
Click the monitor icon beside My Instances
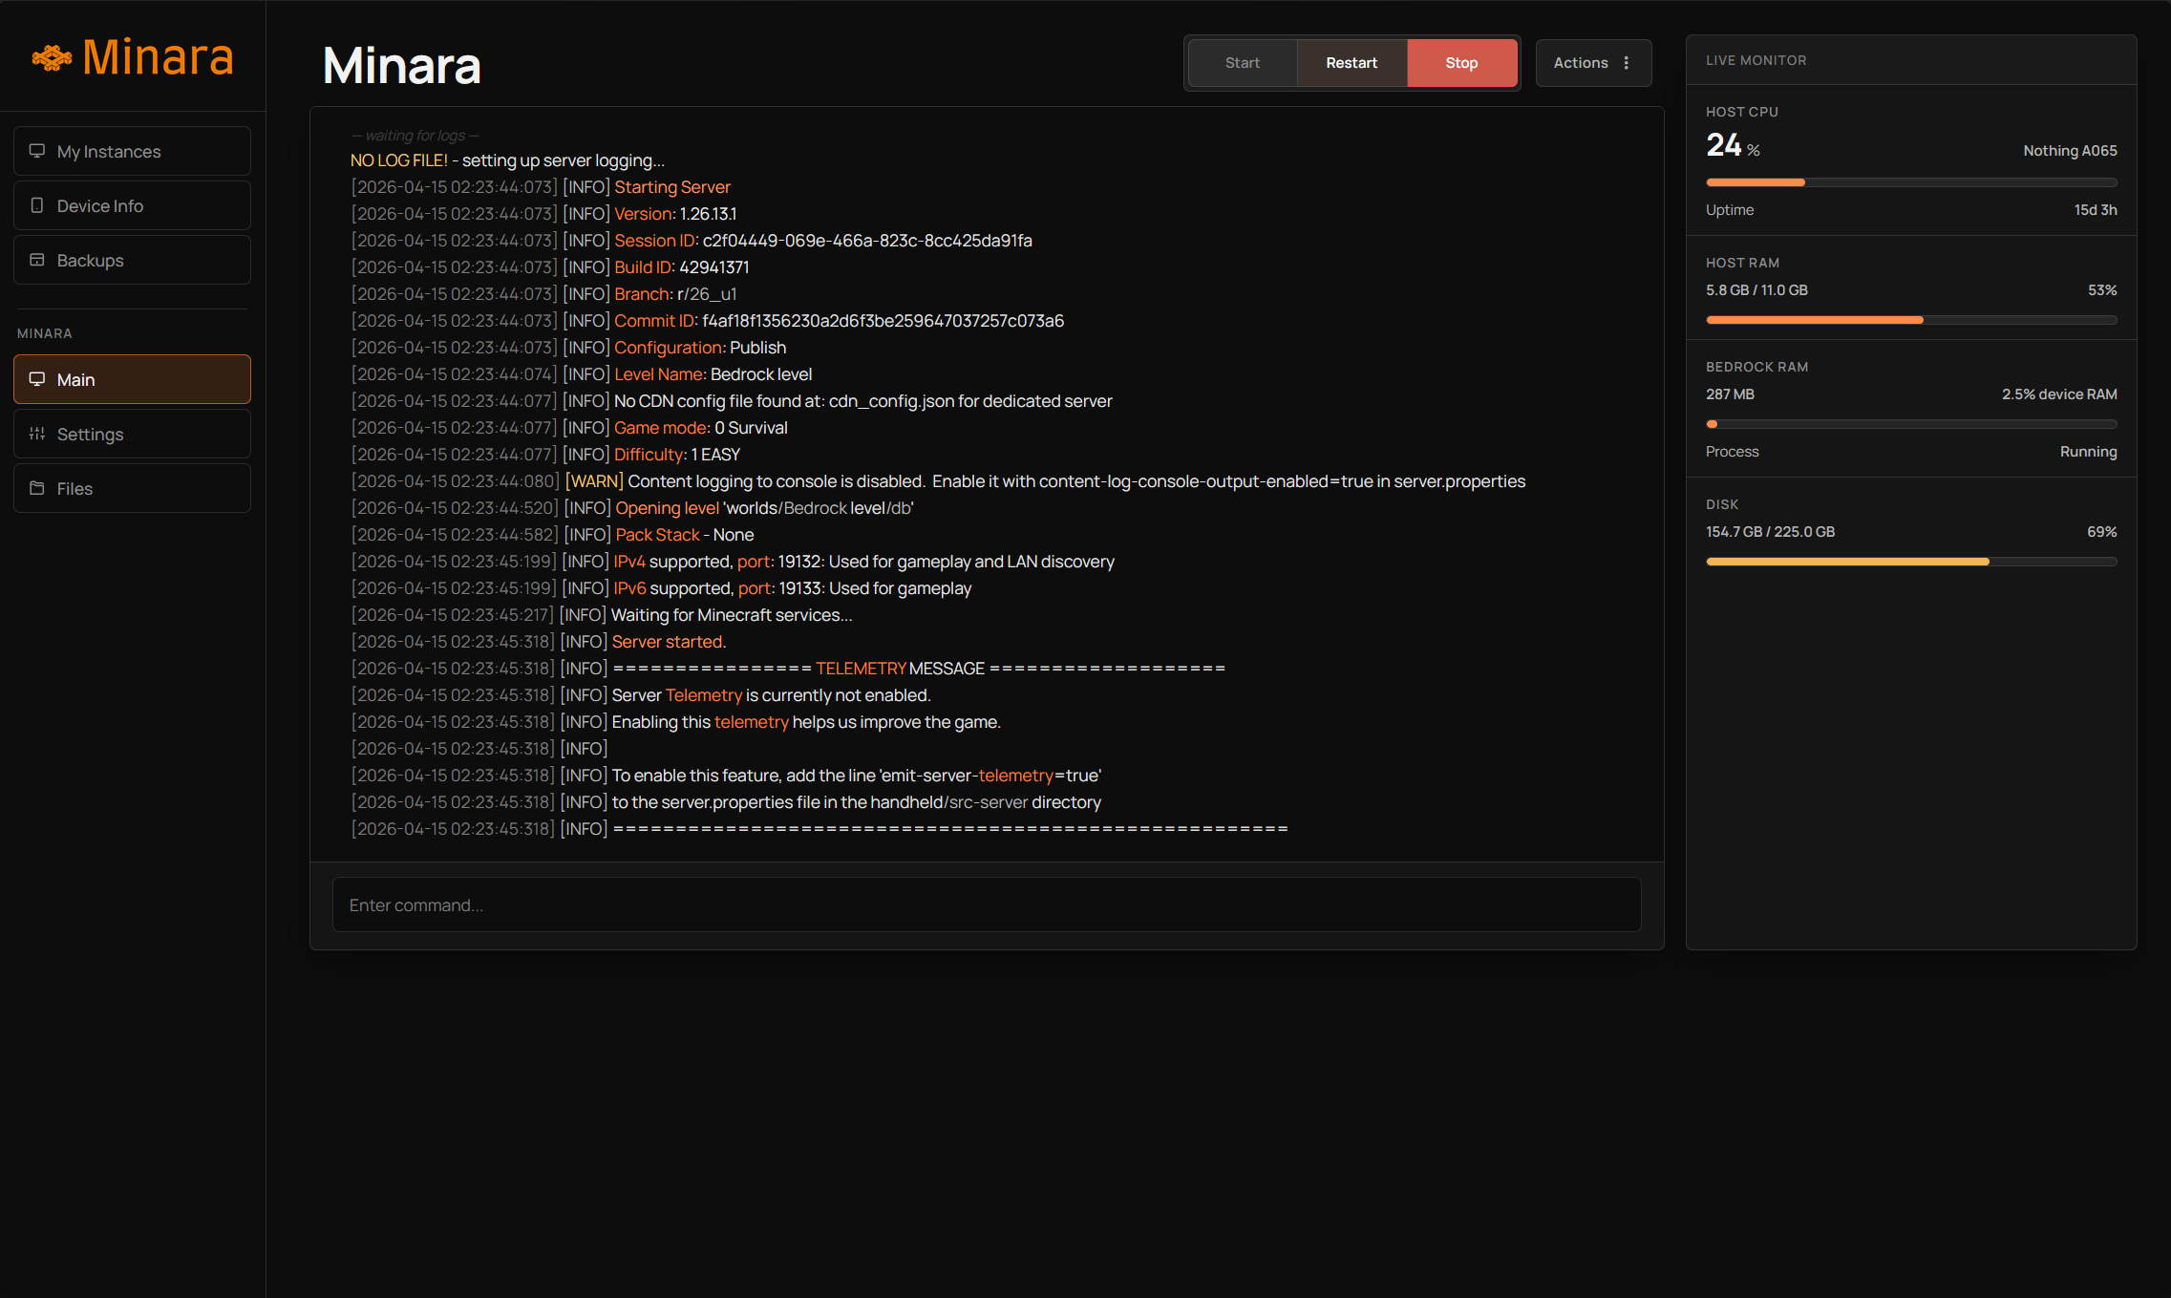click(37, 151)
